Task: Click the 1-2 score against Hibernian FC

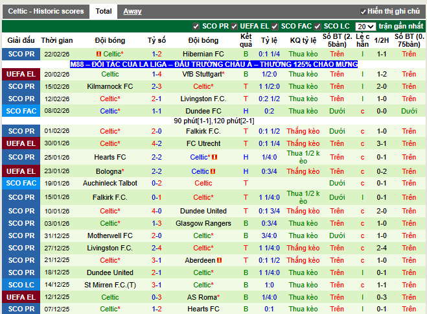Action: (x=157, y=54)
